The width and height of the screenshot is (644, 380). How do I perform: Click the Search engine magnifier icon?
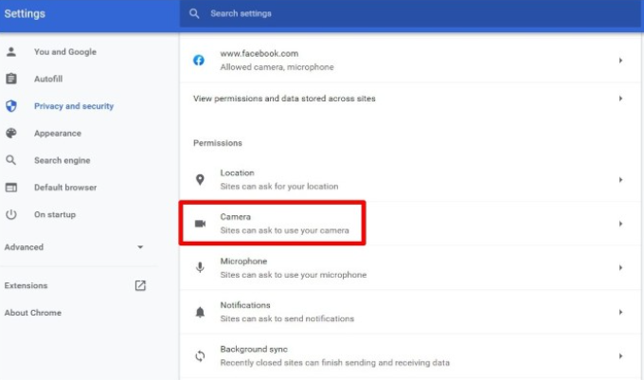pyautogui.click(x=11, y=160)
